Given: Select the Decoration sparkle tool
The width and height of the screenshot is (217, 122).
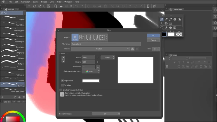Looking at the screenshot, I should click(162, 23).
